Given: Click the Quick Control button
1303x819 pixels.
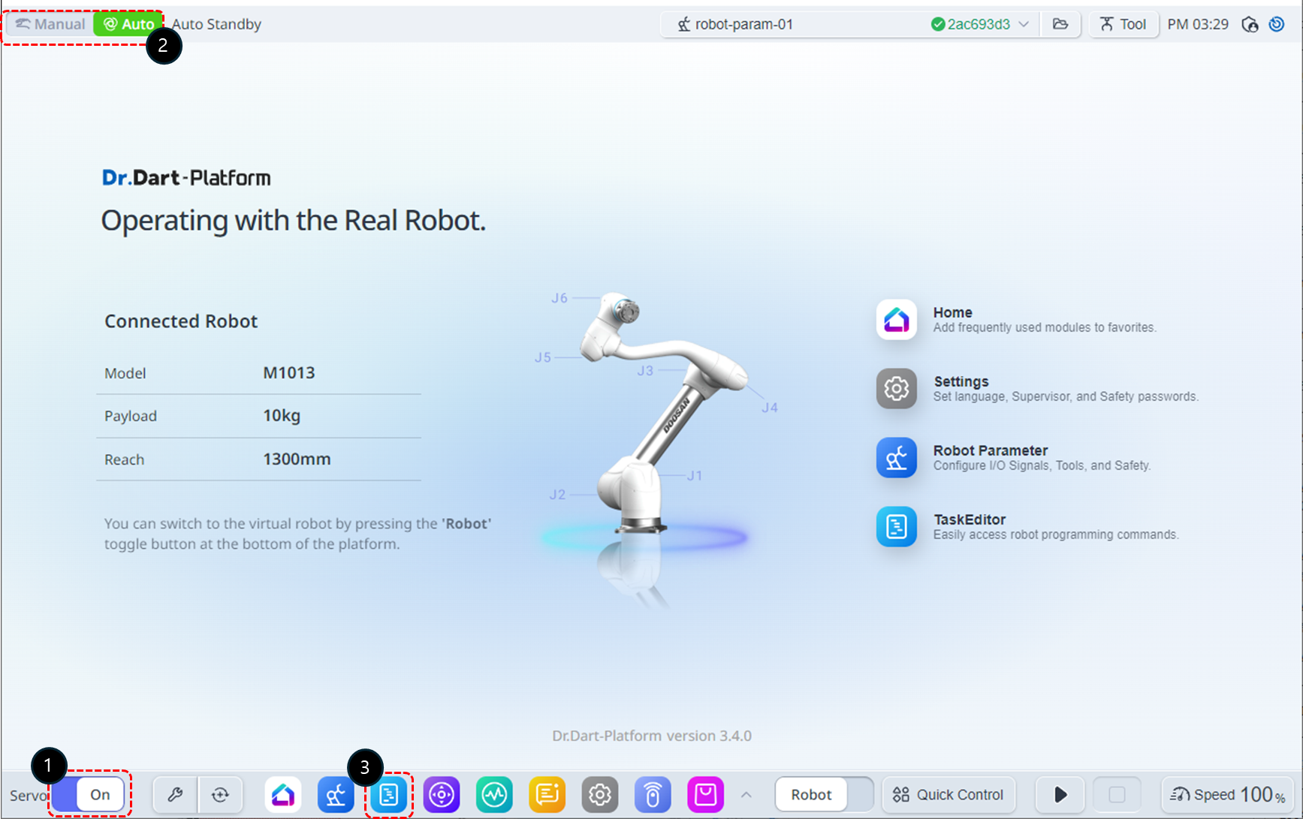Looking at the screenshot, I should (948, 794).
